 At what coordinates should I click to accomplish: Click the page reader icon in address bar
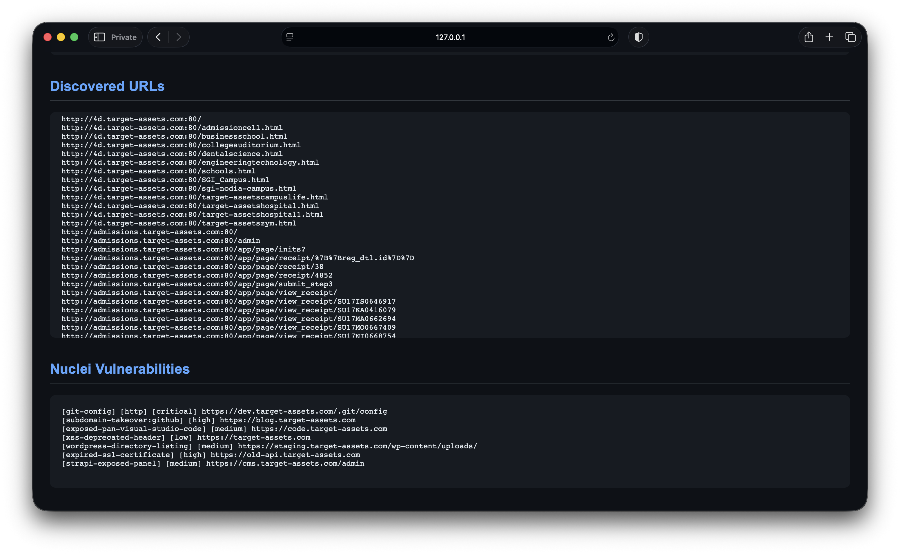point(290,37)
